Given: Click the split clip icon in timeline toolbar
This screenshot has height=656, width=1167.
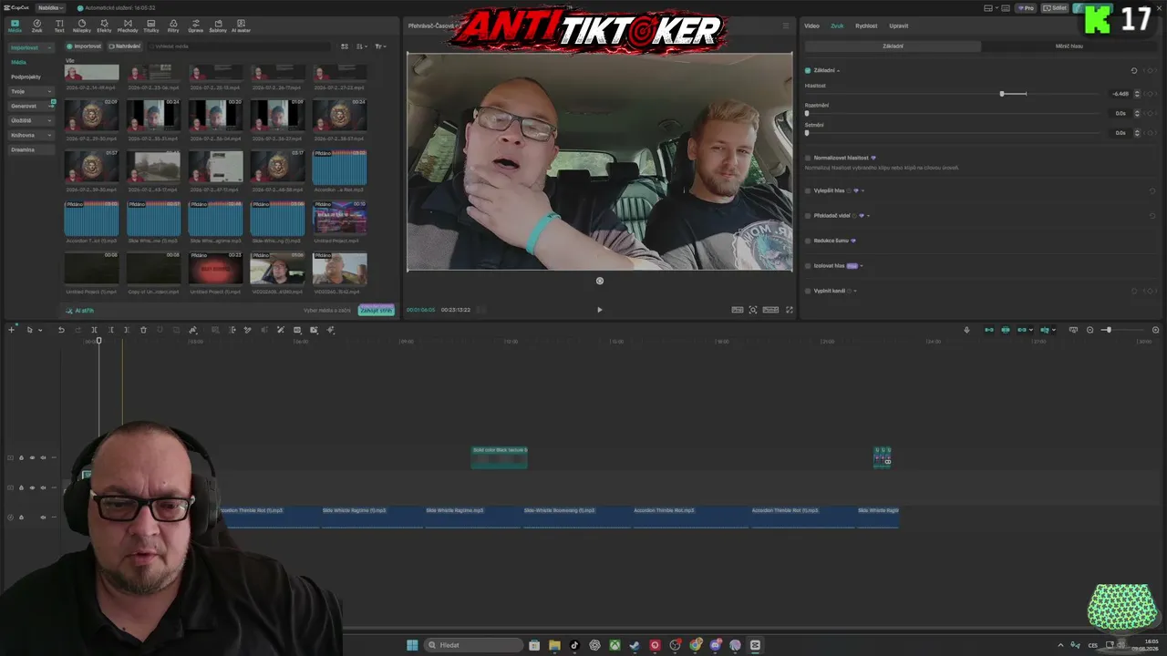Looking at the screenshot, I should coord(94,330).
